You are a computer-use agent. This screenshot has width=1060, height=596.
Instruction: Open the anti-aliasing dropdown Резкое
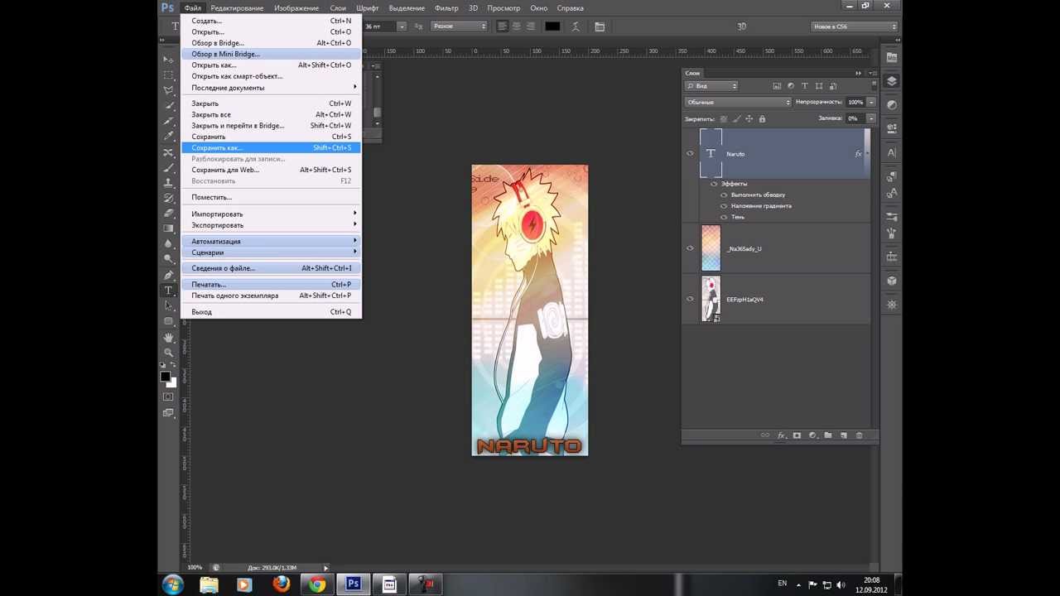tap(460, 26)
